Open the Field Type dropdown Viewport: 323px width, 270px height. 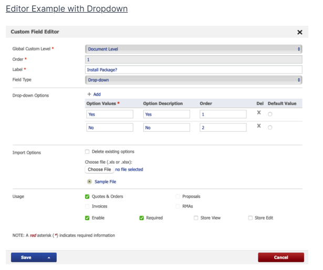[193, 80]
